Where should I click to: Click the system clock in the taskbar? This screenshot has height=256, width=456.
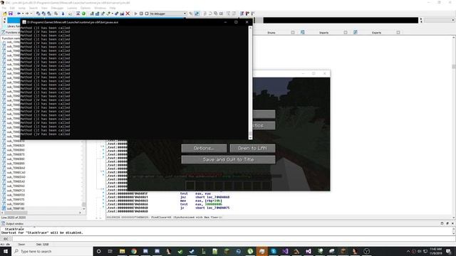pos(435,251)
